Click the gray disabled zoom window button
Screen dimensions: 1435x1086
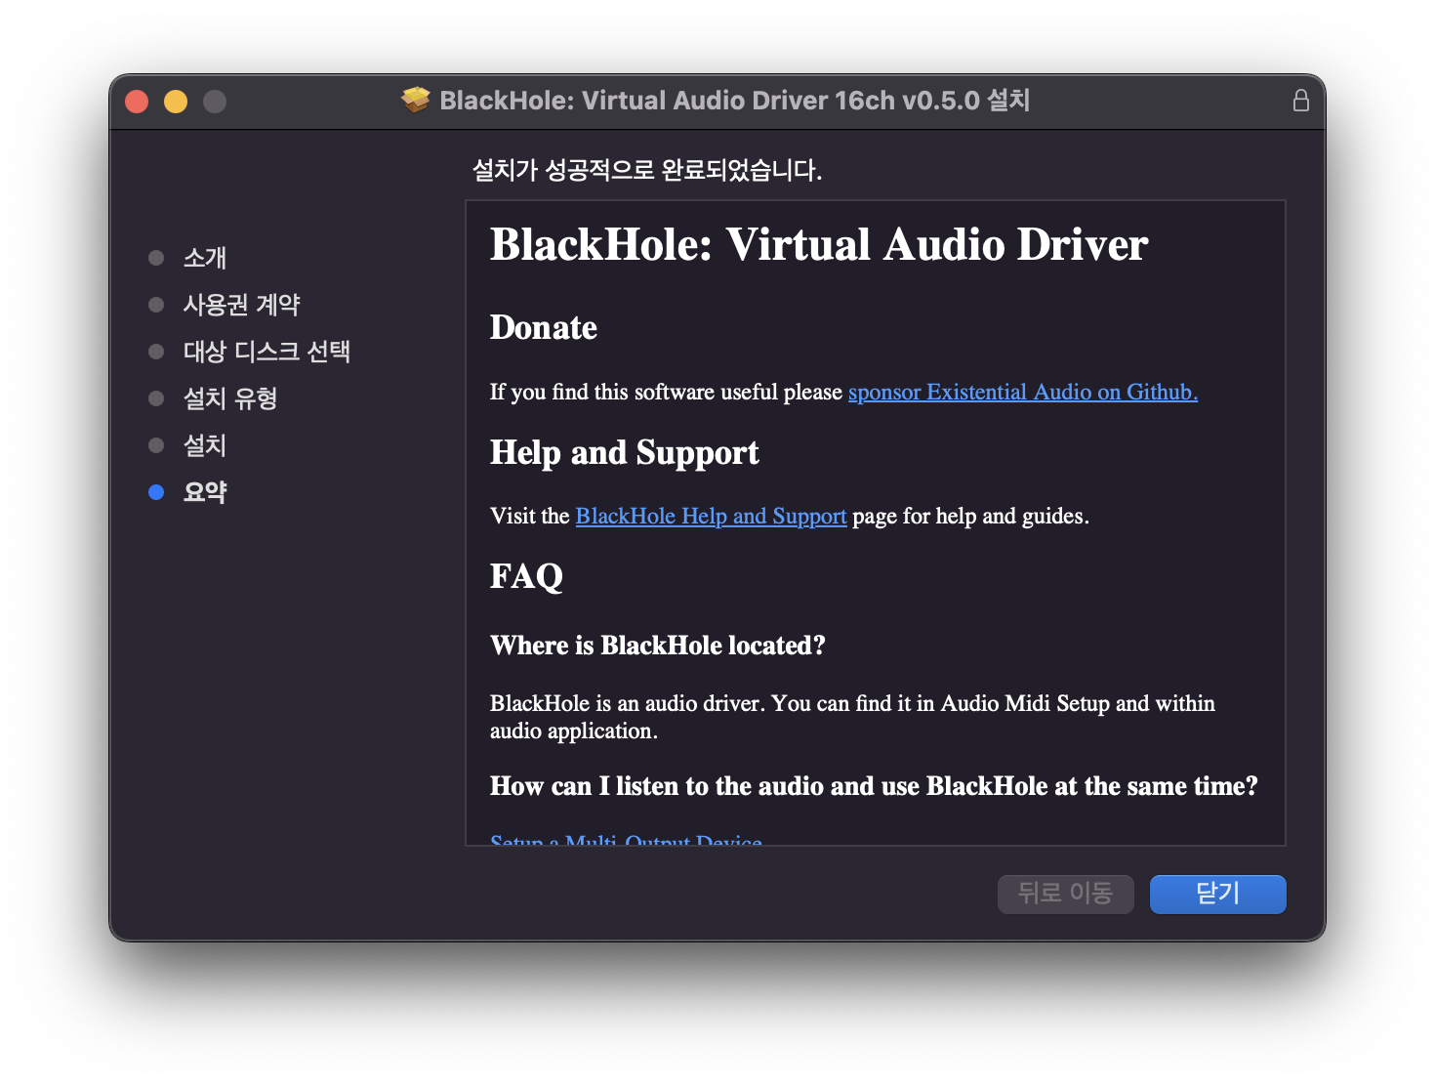tap(215, 102)
